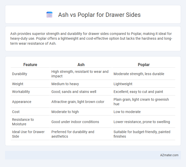Click the Appearance row label
186x167 pixels.
[x=22, y=102]
